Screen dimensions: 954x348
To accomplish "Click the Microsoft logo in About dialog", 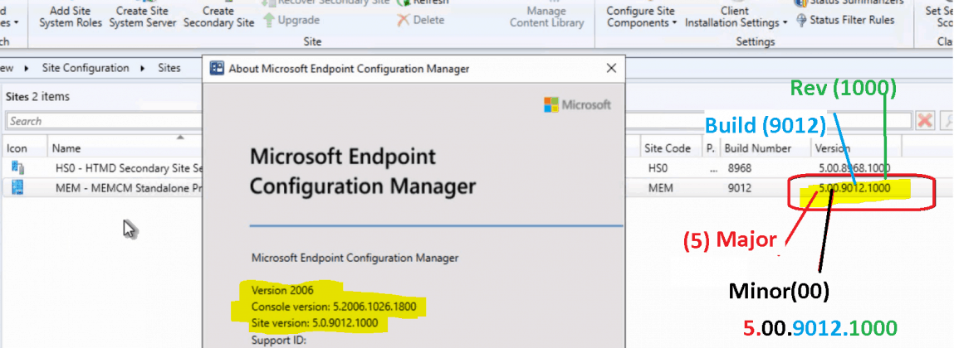I will point(577,105).
